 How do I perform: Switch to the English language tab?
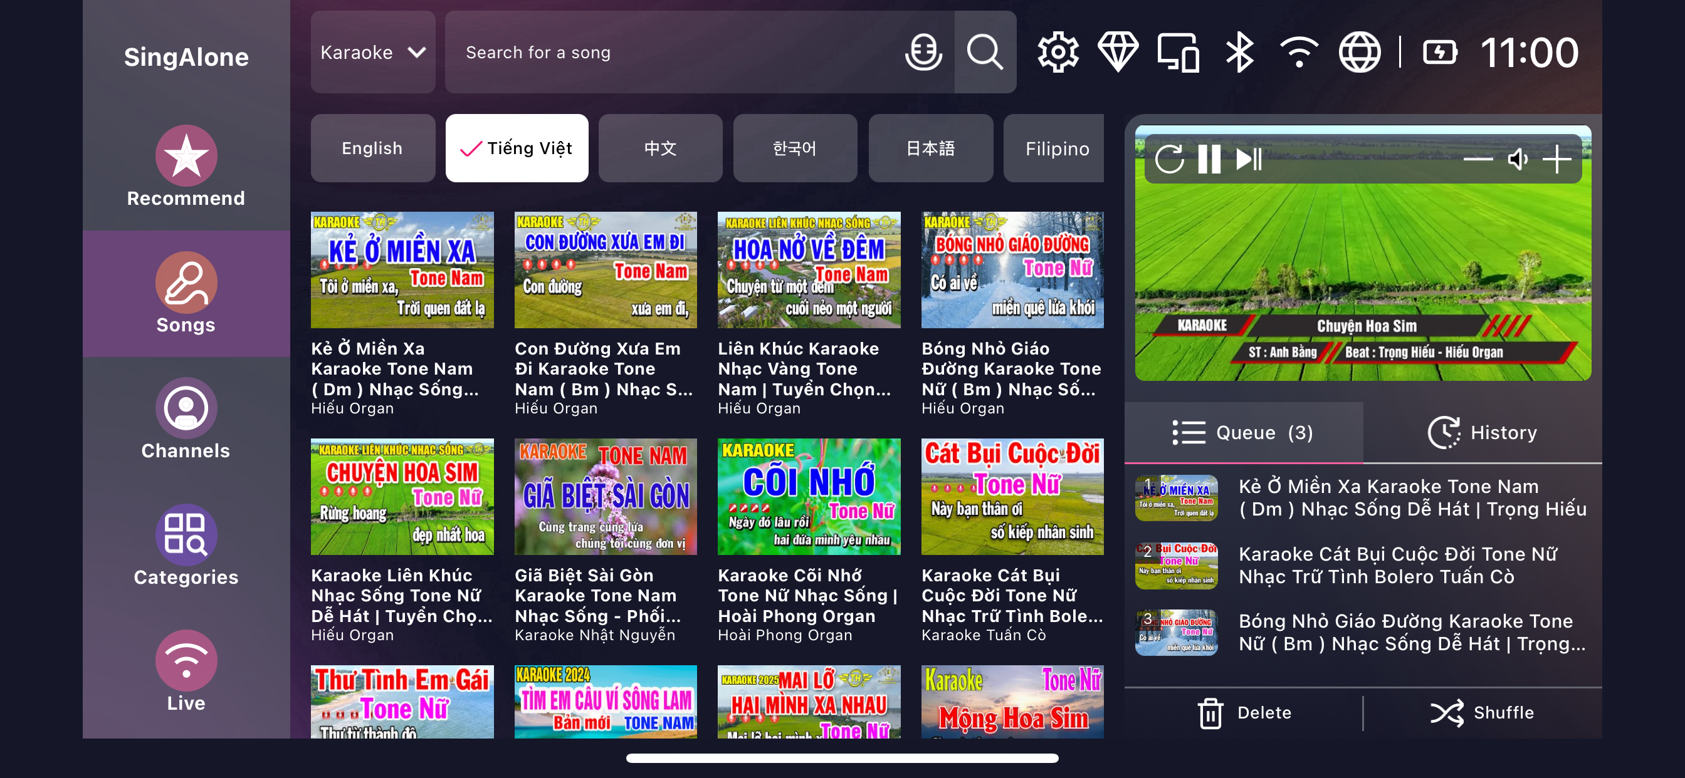(x=373, y=148)
